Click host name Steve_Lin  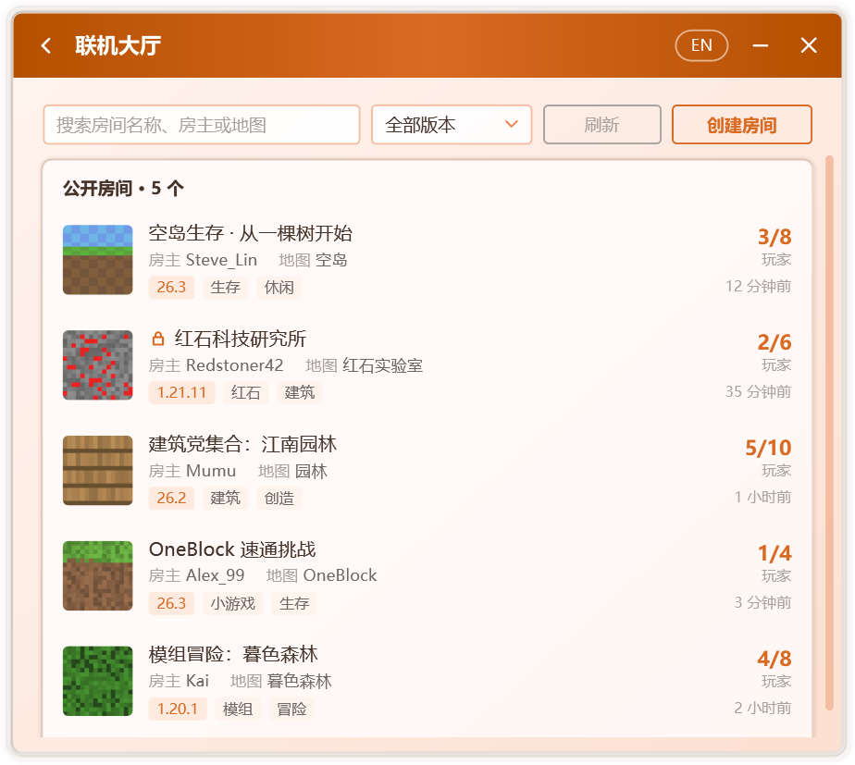[221, 260]
